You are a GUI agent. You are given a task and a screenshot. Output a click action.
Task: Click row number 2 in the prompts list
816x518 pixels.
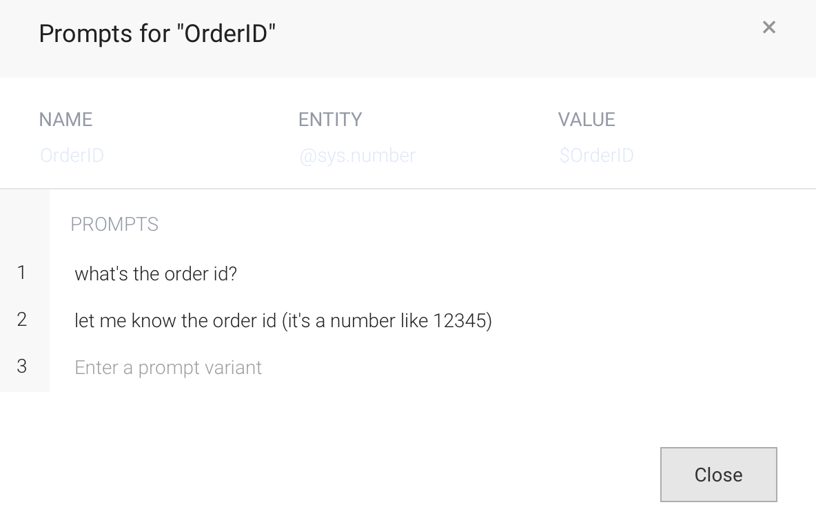click(21, 320)
